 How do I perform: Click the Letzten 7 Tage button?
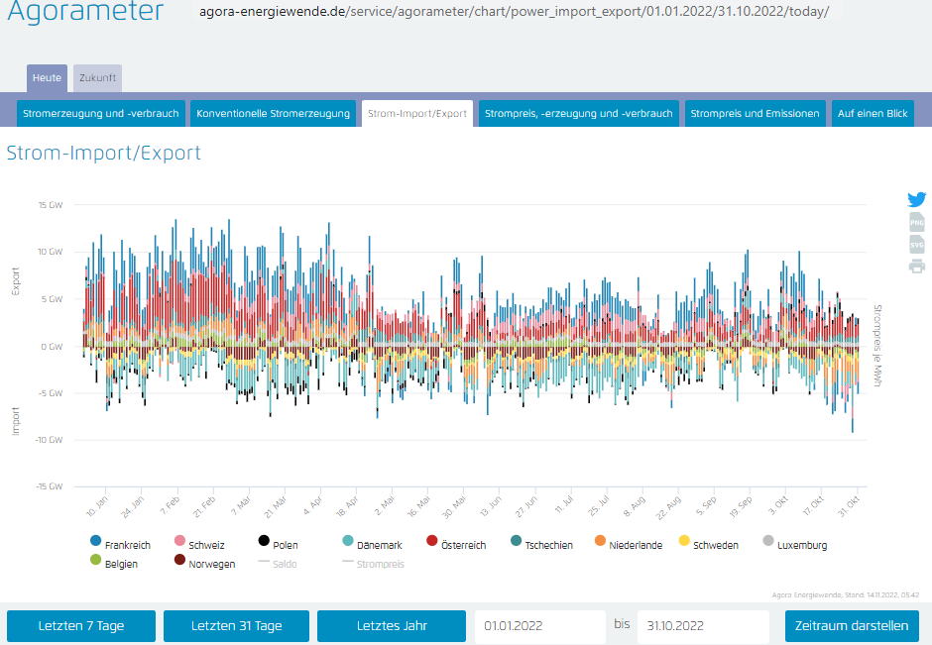tap(81, 626)
